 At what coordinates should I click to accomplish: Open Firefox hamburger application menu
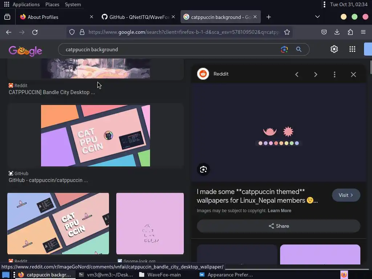(363, 32)
